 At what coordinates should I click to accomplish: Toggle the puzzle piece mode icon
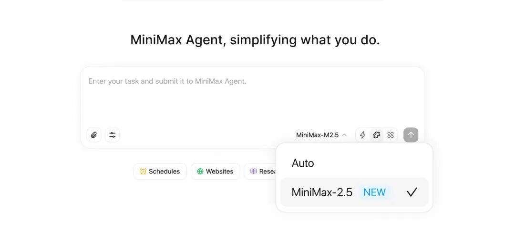[x=377, y=135]
